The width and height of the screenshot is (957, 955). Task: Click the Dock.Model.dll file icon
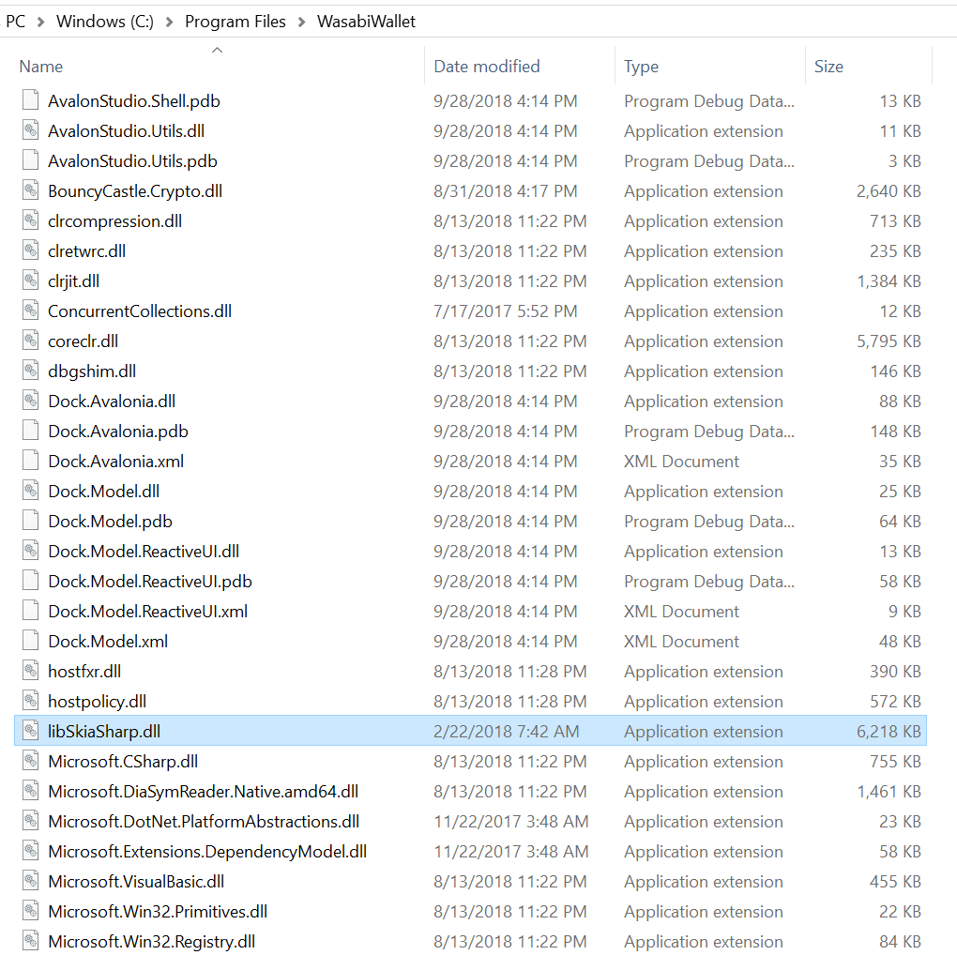tap(31, 491)
